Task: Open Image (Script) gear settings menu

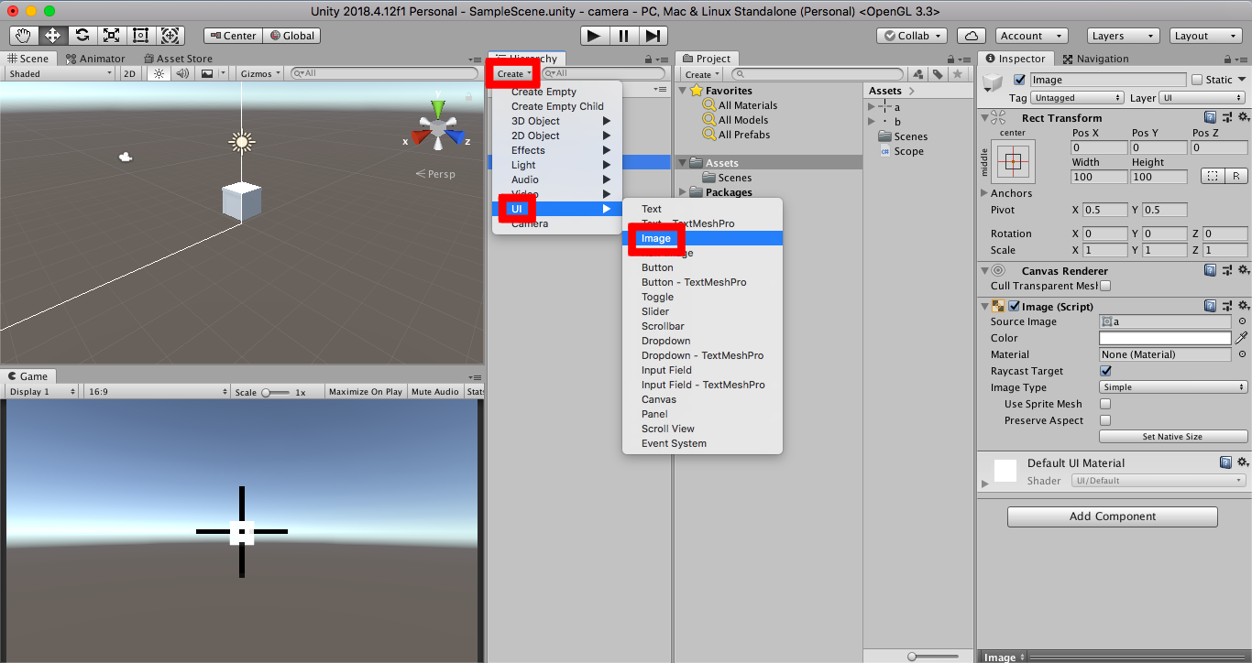Action: coord(1242,307)
